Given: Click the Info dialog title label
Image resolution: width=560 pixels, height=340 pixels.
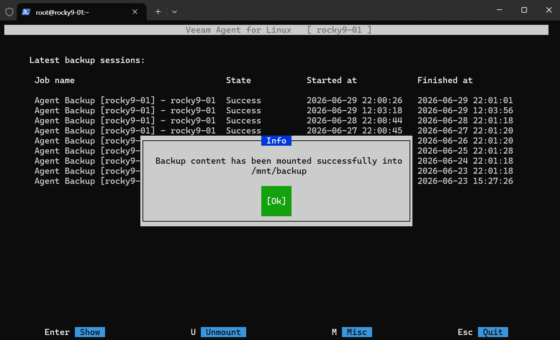Looking at the screenshot, I should (x=276, y=141).
